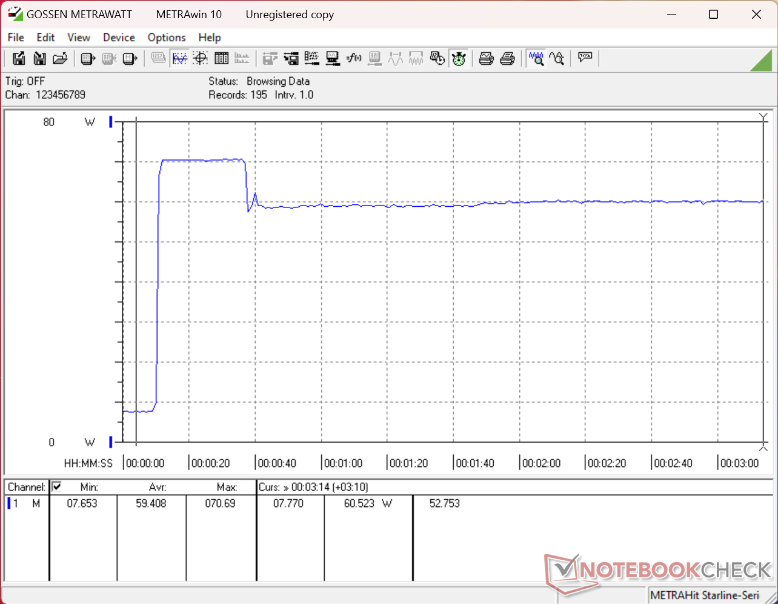Switch to the data table view icon
The width and height of the screenshot is (778, 604).
tap(221, 59)
